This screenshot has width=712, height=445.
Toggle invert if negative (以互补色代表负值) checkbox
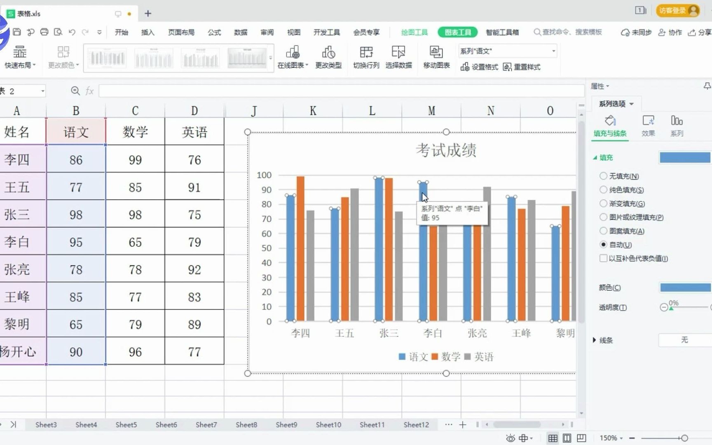coord(603,258)
